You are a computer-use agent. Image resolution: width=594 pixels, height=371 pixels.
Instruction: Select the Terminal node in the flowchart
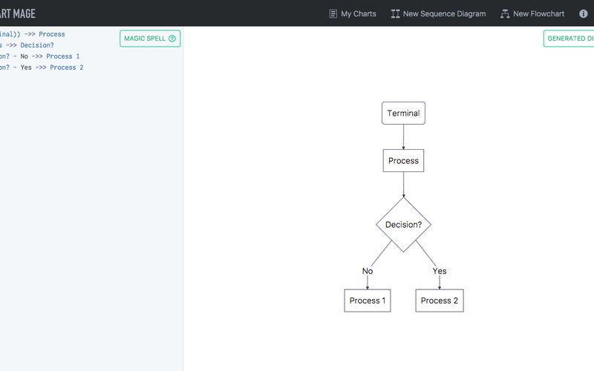(403, 113)
